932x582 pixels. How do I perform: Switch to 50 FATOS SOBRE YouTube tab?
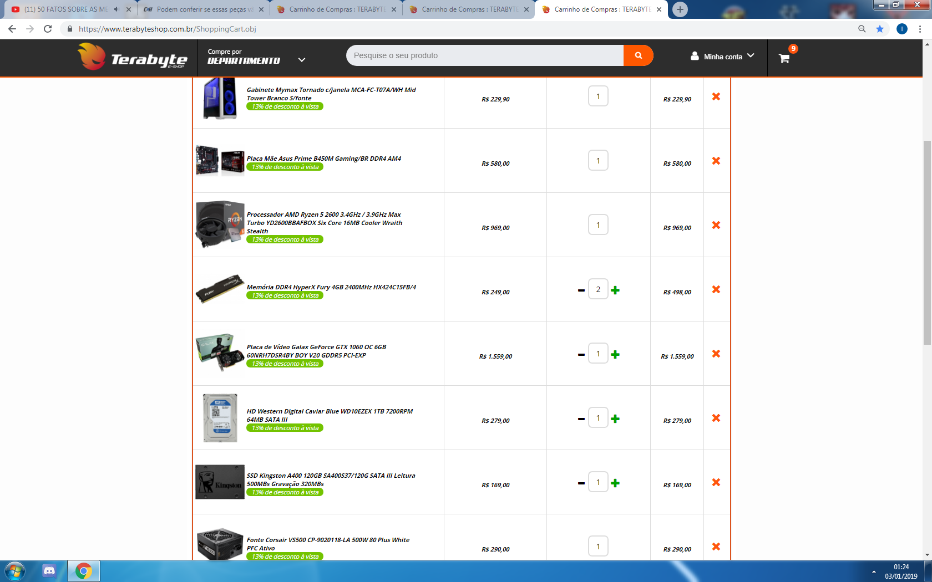click(67, 9)
